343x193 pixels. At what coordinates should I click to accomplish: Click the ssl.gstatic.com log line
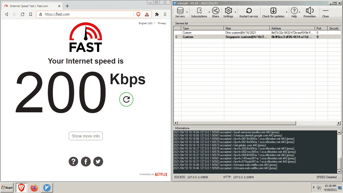pos(219,145)
